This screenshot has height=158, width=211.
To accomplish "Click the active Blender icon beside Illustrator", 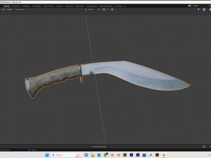I will pyautogui.click(x=164, y=155).
